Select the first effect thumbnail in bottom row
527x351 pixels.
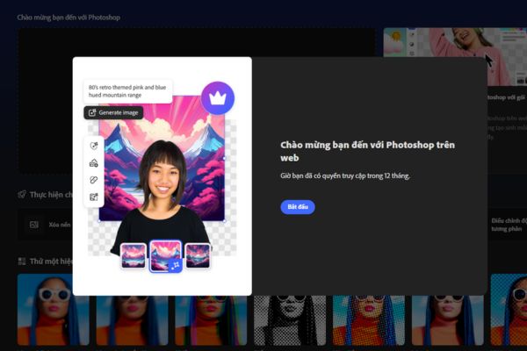(53, 310)
